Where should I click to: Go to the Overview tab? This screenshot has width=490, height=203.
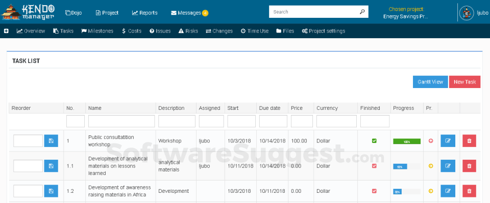31,31
